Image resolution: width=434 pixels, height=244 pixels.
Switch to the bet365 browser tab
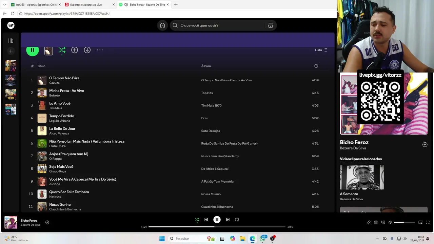point(36,5)
